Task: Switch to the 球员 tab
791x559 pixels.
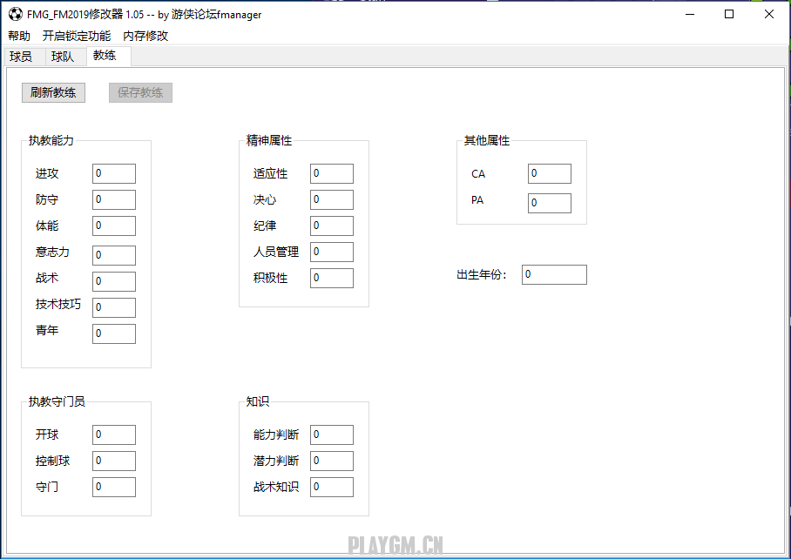Action: [21, 57]
